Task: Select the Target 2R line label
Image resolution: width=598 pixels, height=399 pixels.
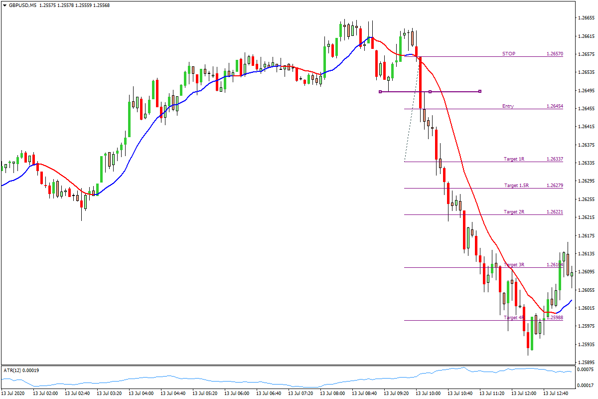Action: pos(514,212)
